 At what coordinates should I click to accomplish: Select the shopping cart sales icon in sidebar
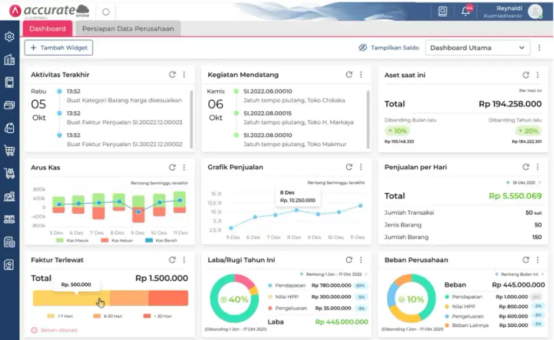pyautogui.click(x=9, y=150)
